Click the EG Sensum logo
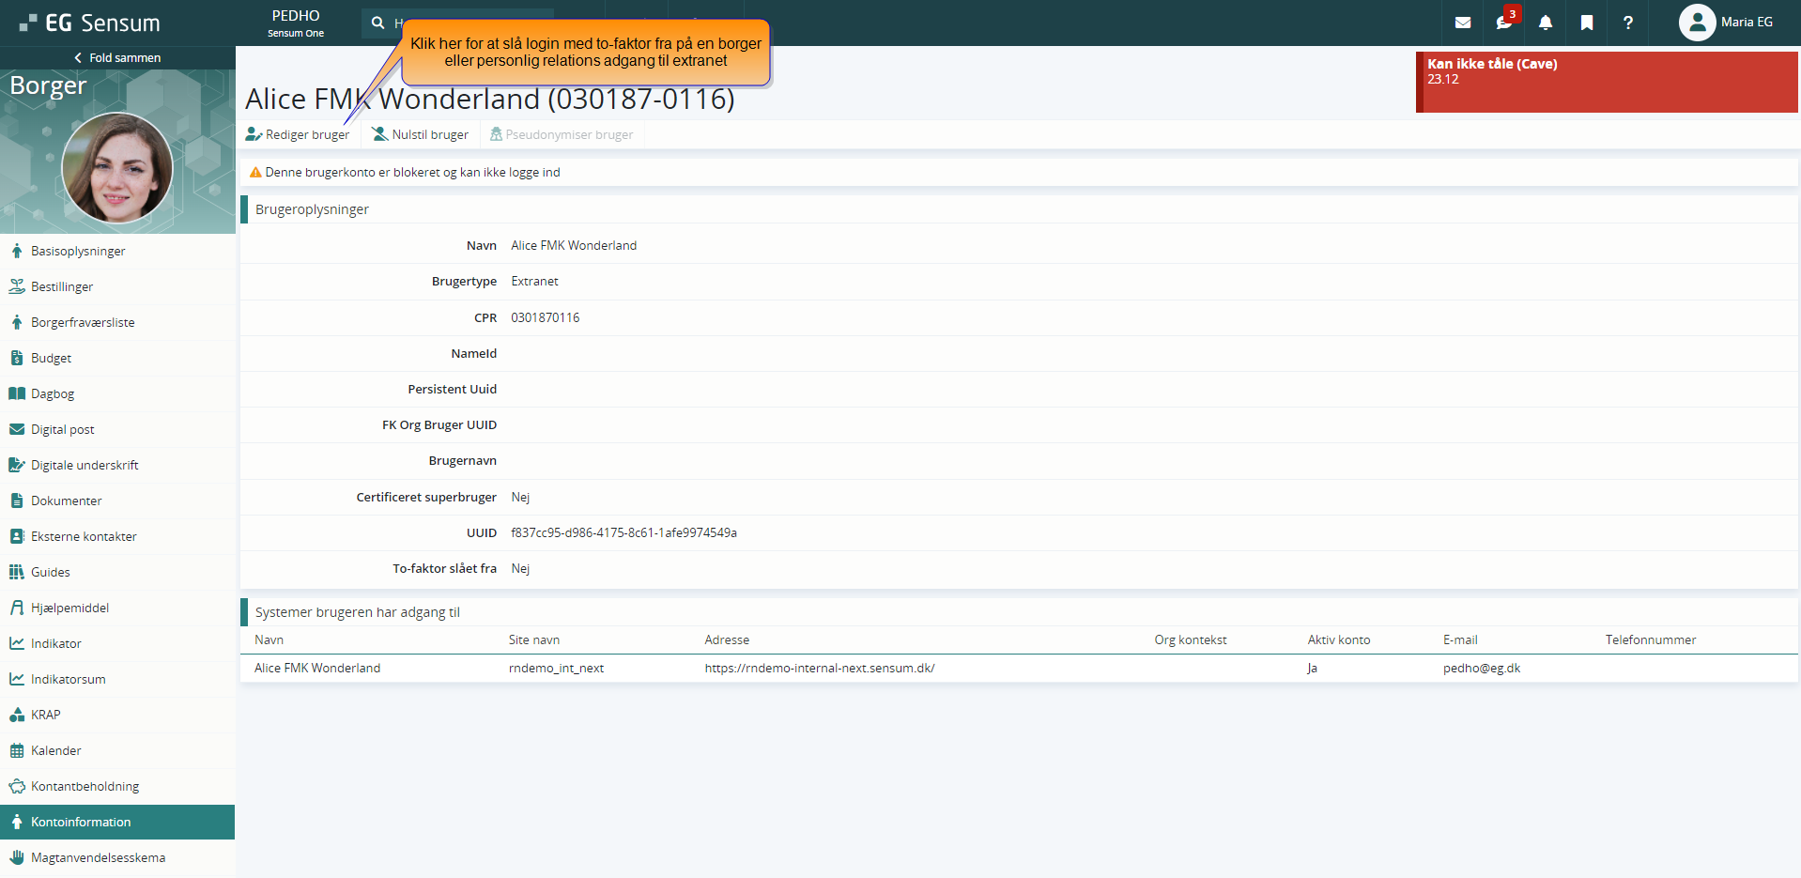The width and height of the screenshot is (1801, 878). click(89, 23)
